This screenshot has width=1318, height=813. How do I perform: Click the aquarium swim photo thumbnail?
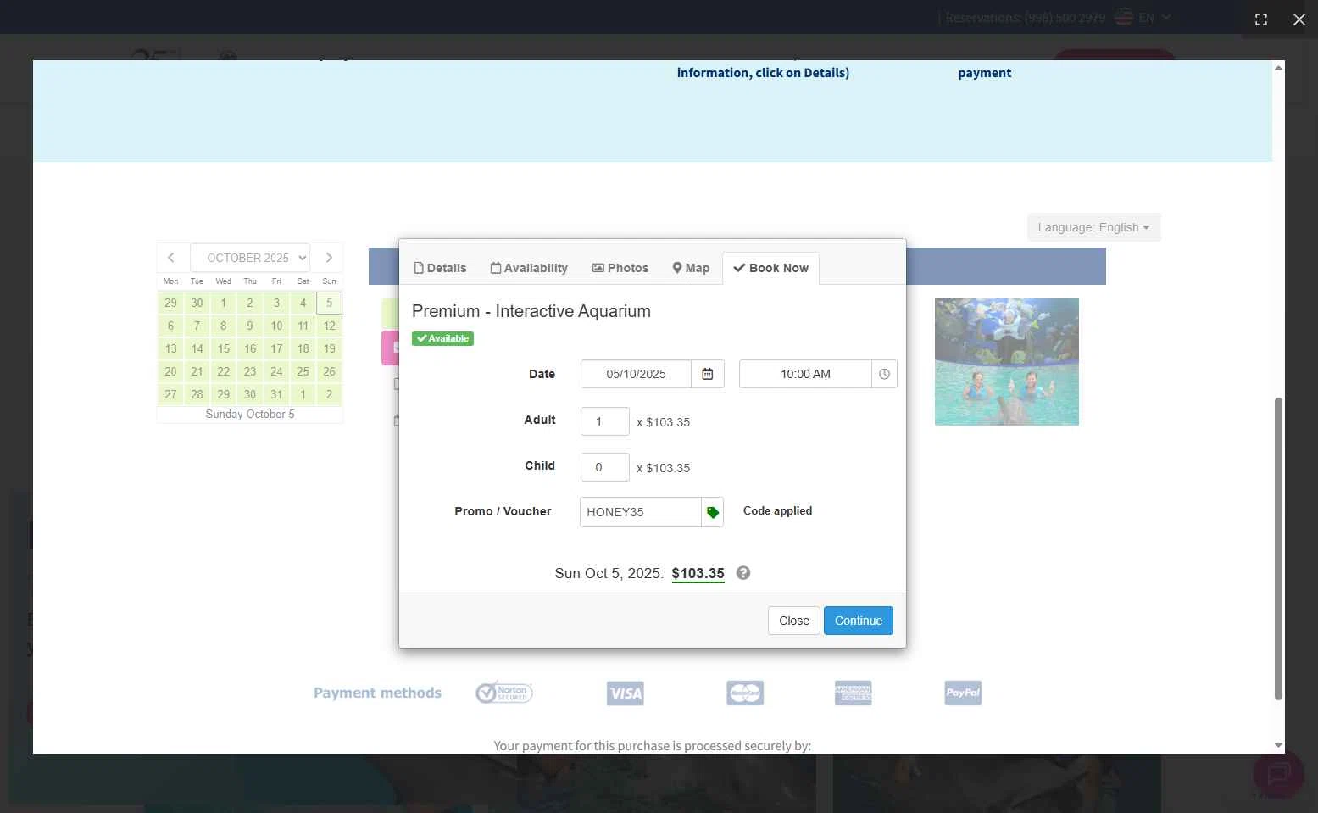click(1007, 362)
